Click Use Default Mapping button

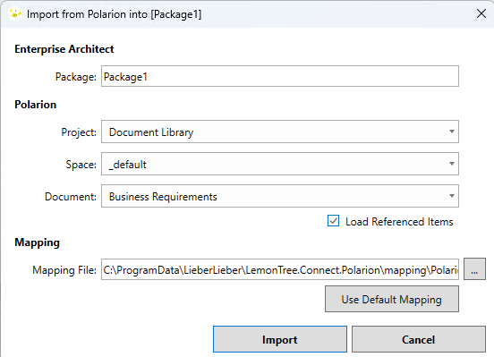coord(392,299)
